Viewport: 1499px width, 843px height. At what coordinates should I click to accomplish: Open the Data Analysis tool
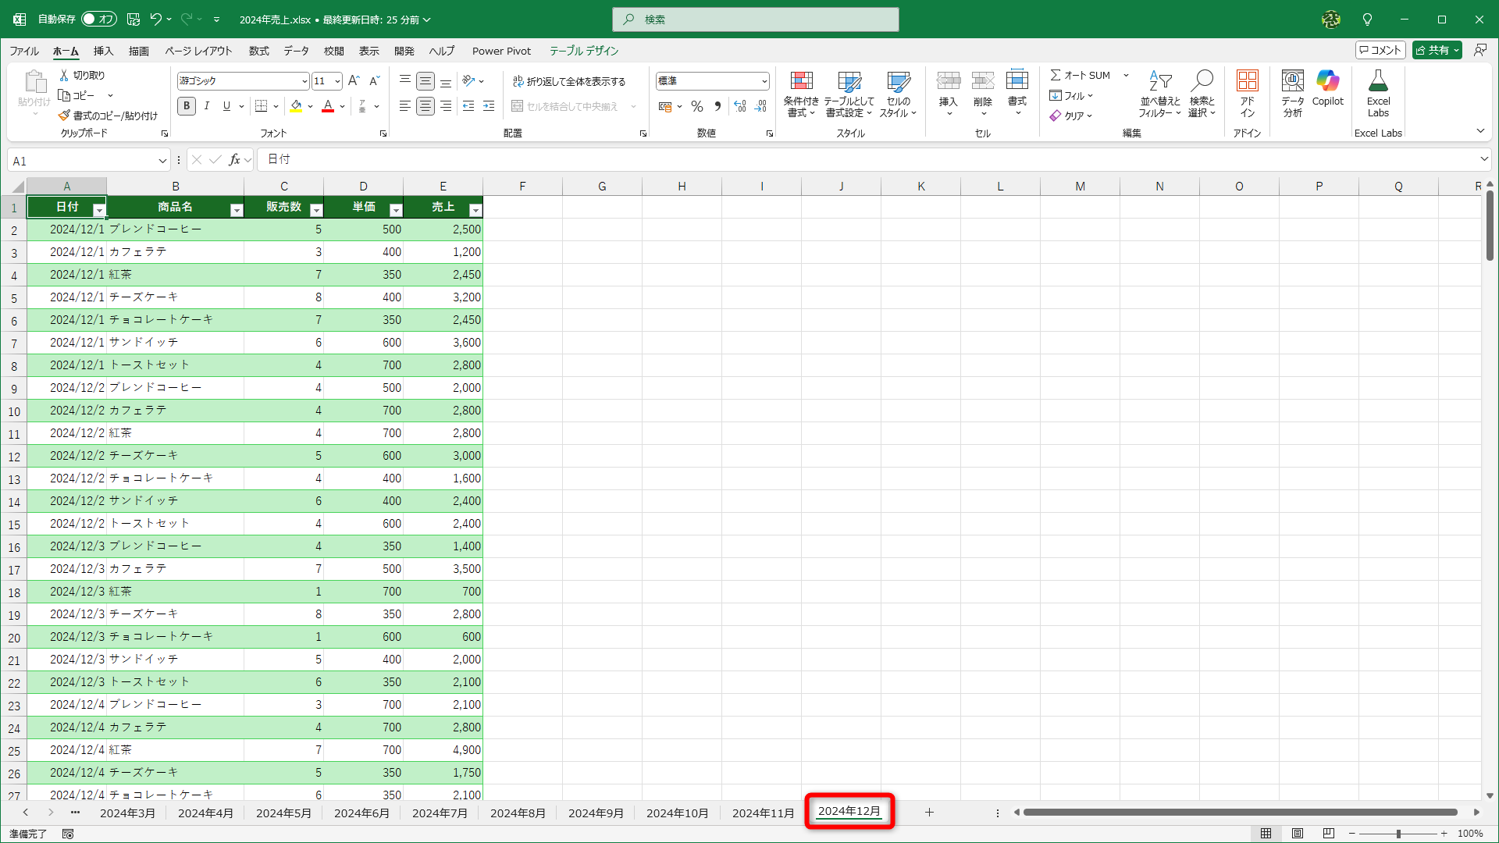point(1292,92)
